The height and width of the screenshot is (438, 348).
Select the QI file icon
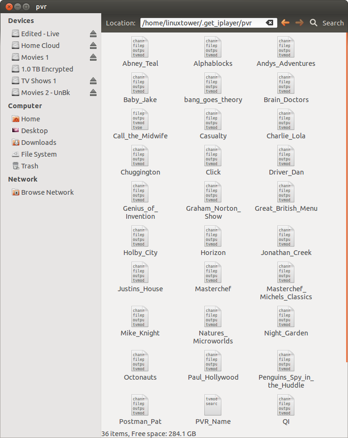(x=286, y=405)
